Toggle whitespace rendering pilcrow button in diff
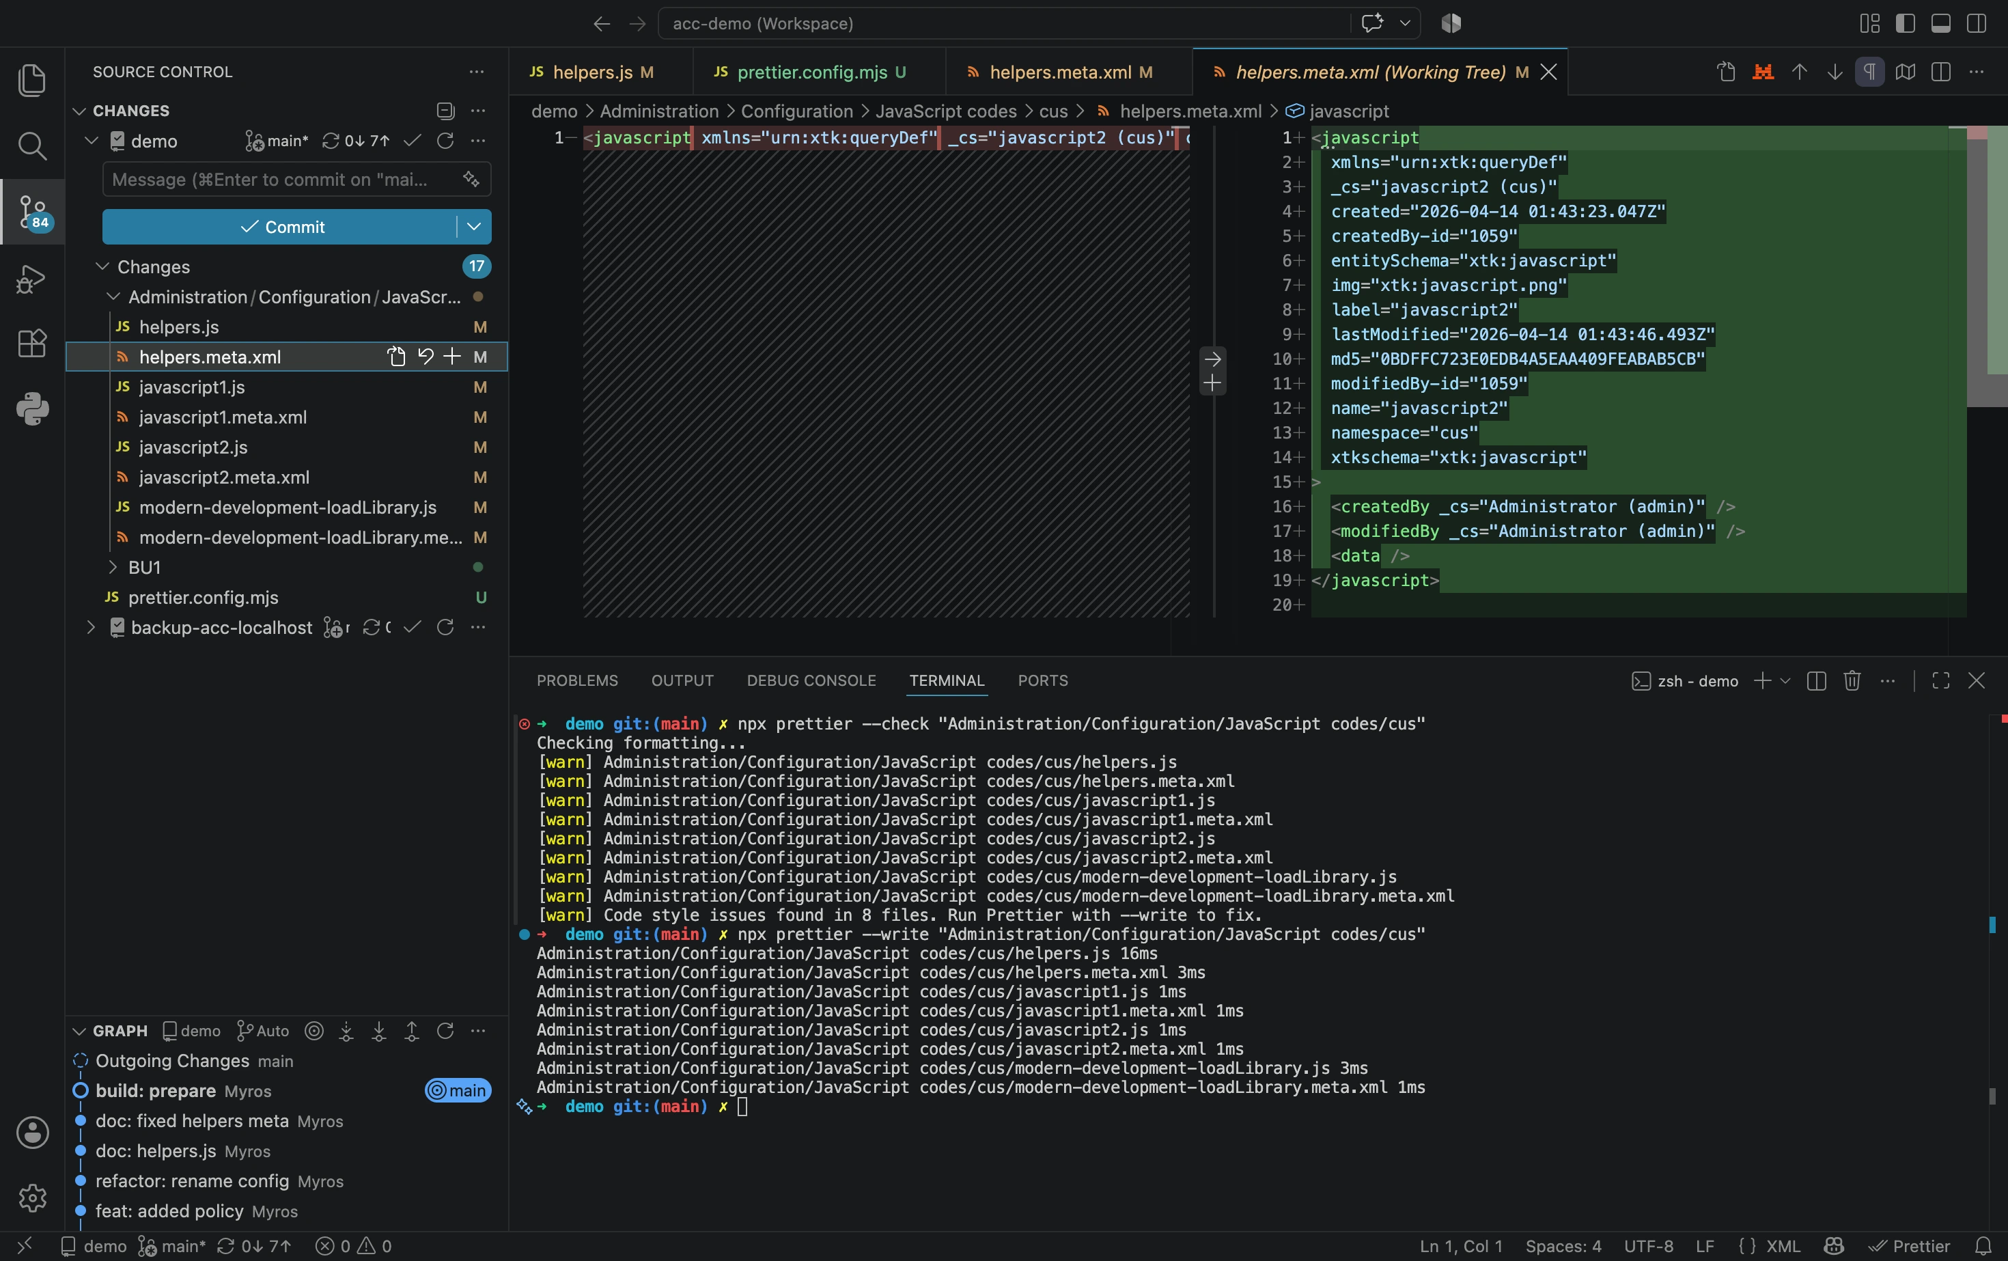This screenshot has height=1261, width=2008. coord(1869,72)
